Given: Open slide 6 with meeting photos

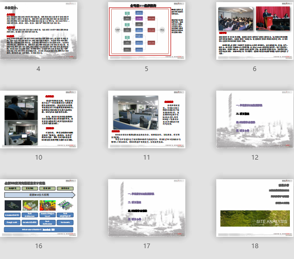Looking at the screenshot, I should [x=255, y=31].
